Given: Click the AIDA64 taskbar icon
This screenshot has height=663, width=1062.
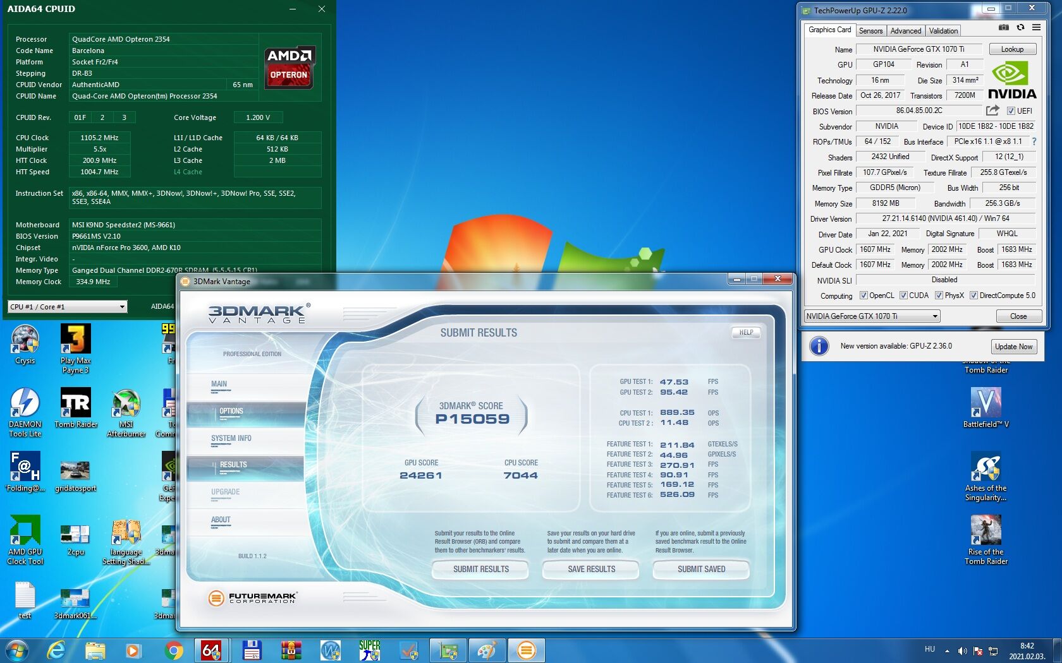Looking at the screenshot, I should [211, 650].
